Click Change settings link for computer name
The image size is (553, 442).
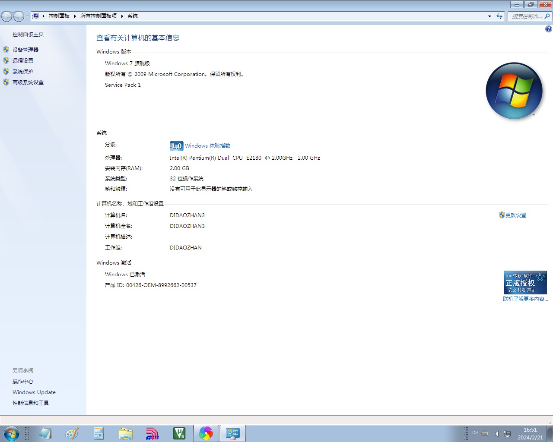click(x=516, y=215)
